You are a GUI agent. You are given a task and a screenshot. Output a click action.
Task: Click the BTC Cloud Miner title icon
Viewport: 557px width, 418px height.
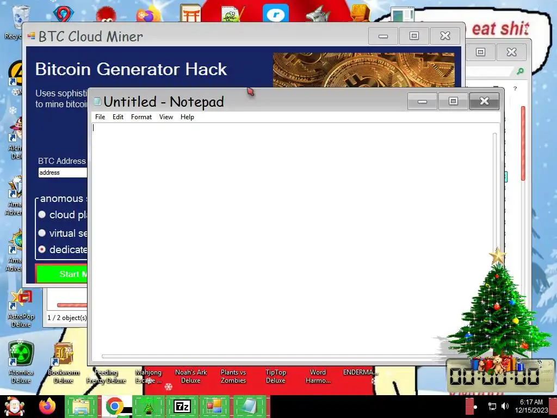31,36
